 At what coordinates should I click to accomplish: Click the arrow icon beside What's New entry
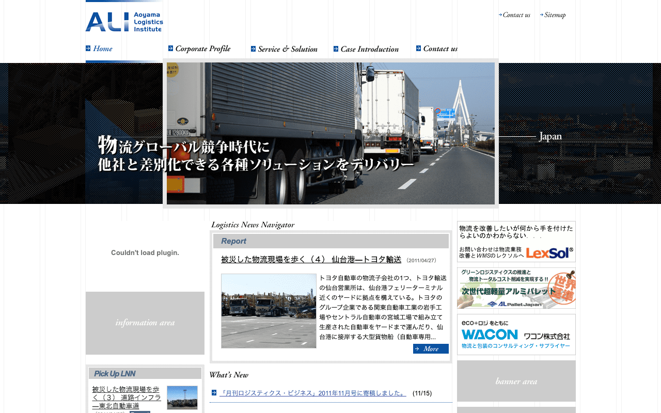[x=214, y=393]
